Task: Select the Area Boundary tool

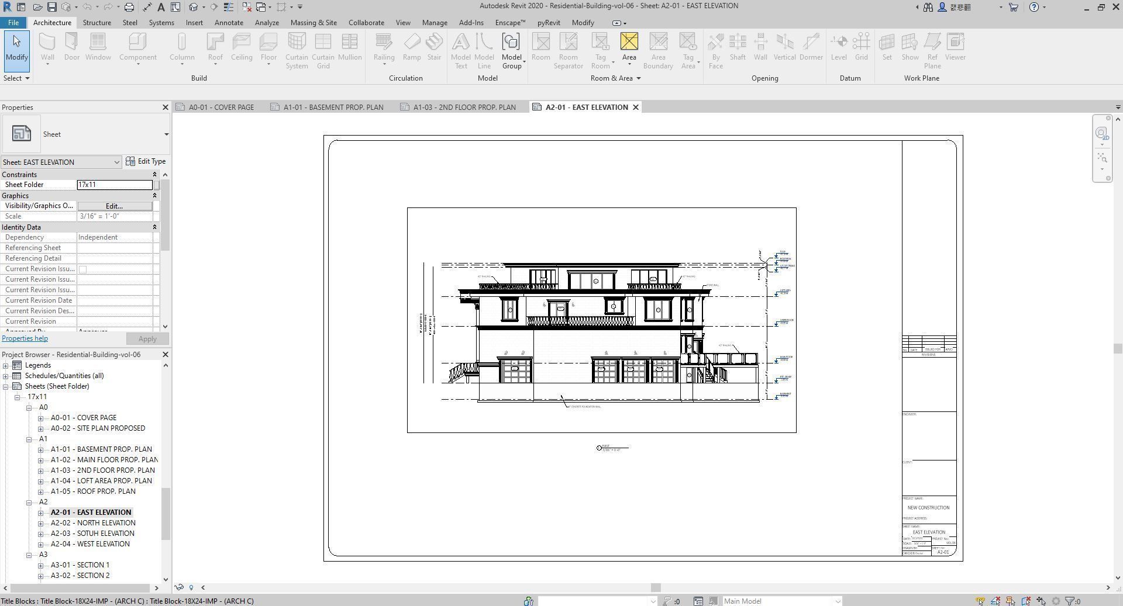Action: pyautogui.click(x=658, y=51)
